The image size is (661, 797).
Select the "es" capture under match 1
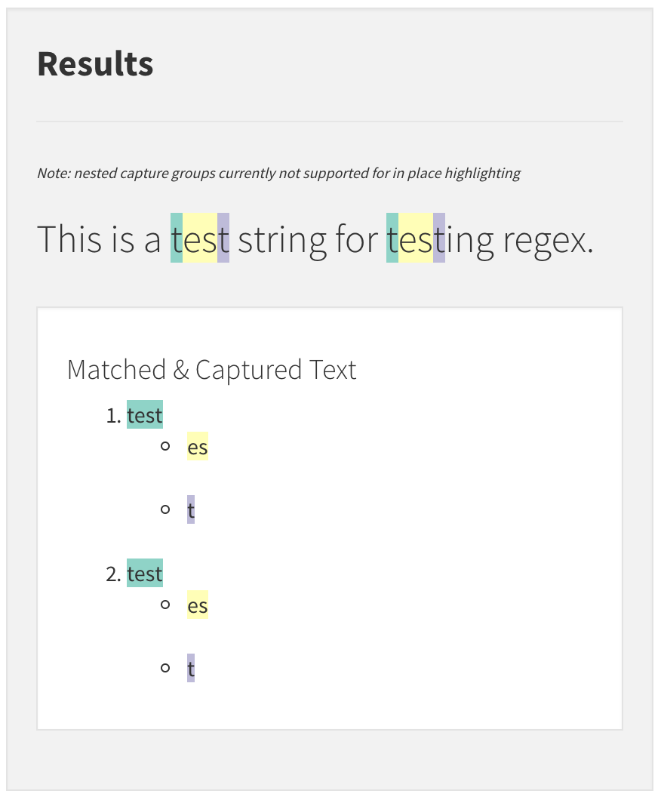click(198, 448)
